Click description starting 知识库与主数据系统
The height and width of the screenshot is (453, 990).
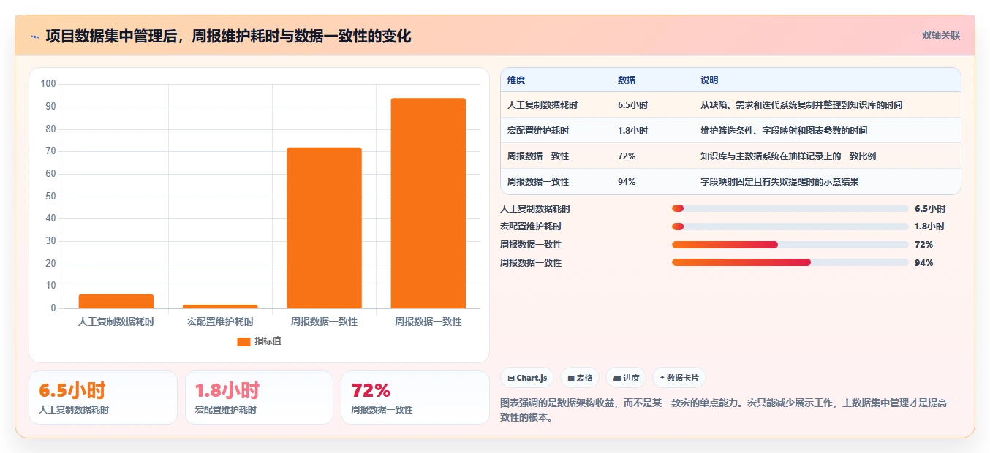pyautogui.click(x=788, y=156)
